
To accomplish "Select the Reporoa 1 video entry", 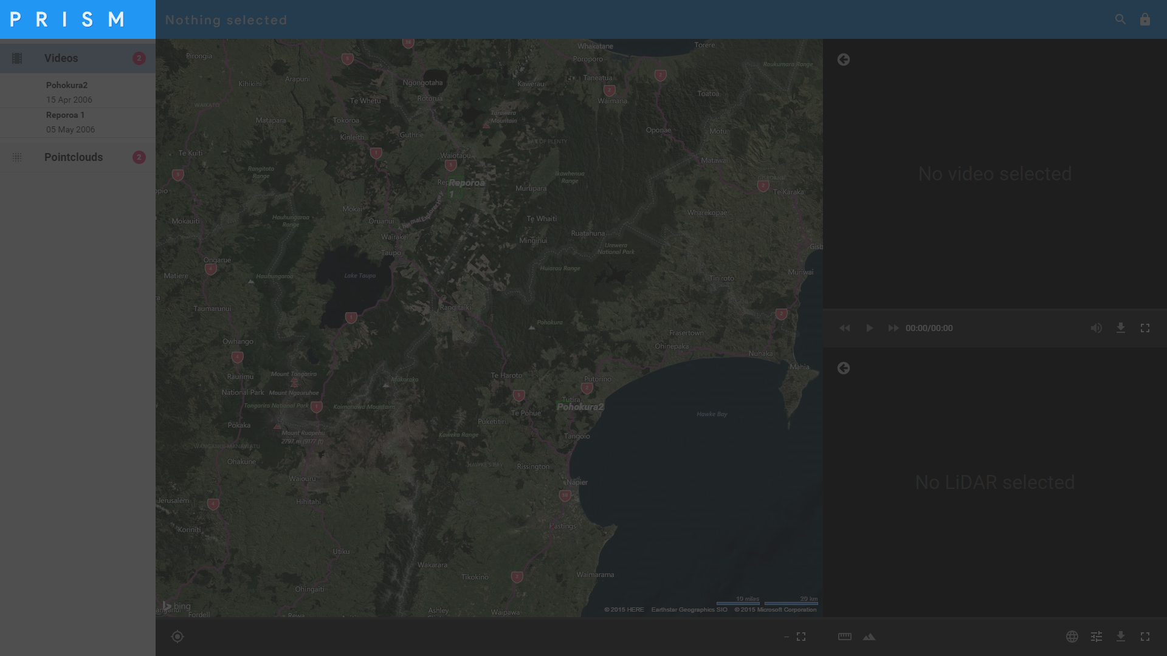I will click(x=66, y=121).
